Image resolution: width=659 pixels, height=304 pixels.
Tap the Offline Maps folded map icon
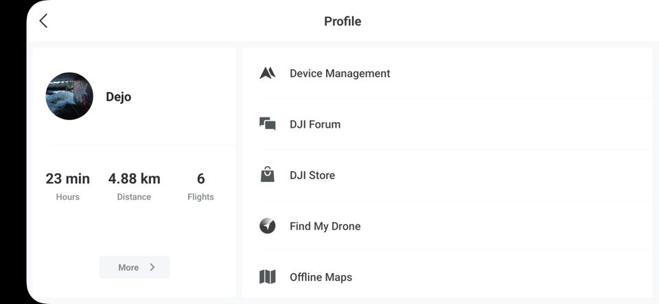(x=267, y=277)
